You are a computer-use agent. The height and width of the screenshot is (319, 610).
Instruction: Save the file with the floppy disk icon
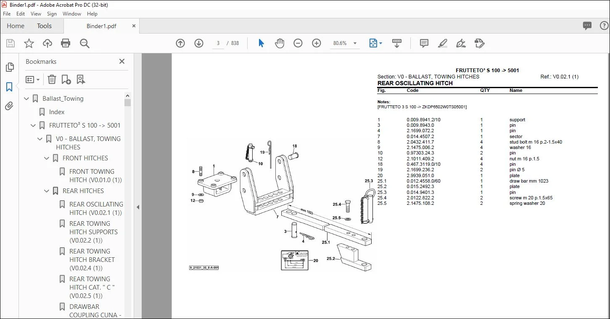pos(11,43)
